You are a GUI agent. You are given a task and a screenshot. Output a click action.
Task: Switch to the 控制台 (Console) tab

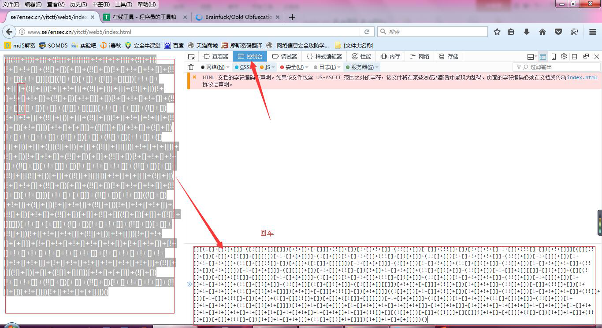click(x=250, y=57)
